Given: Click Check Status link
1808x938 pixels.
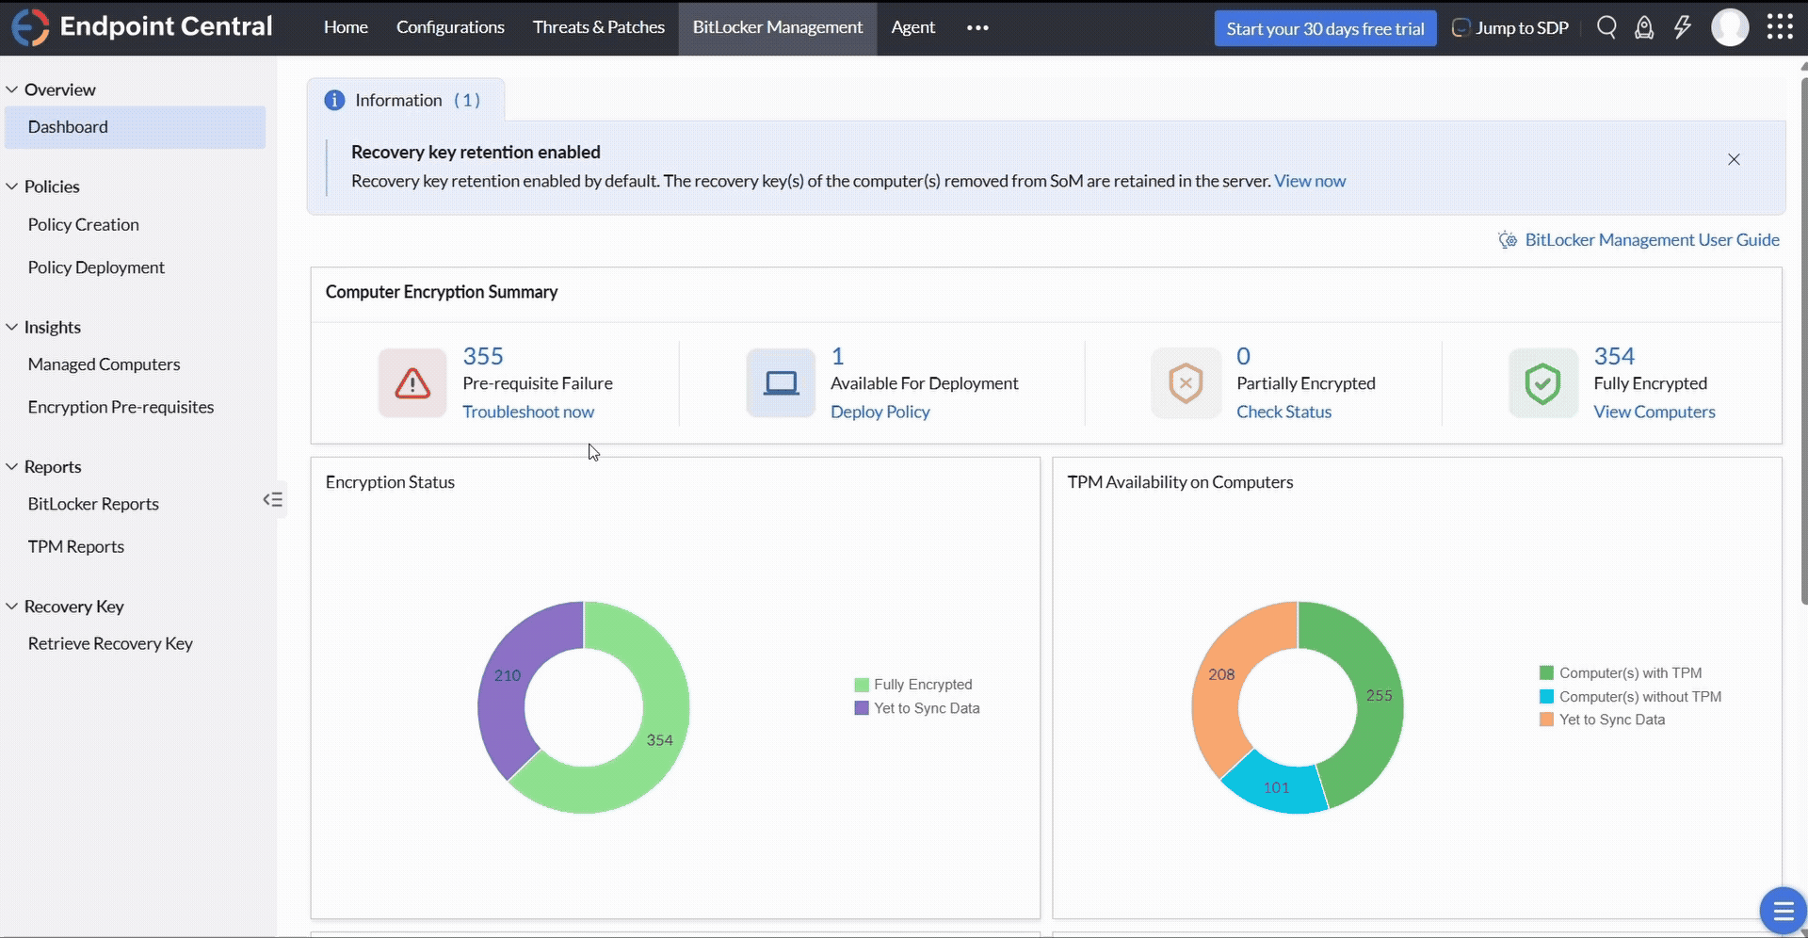Looking at the screenshot, I should click(1283, 412).
